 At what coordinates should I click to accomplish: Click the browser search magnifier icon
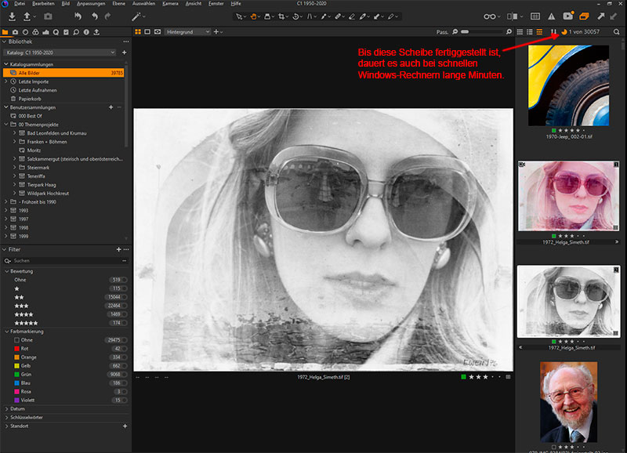617,31
